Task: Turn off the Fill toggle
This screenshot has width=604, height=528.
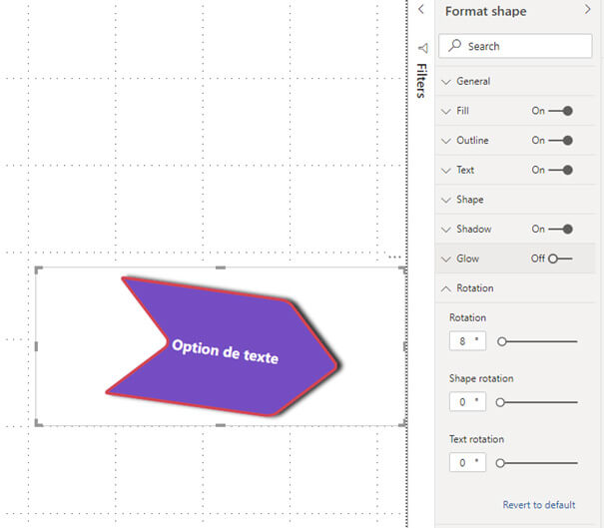Action: coord(560,111)
